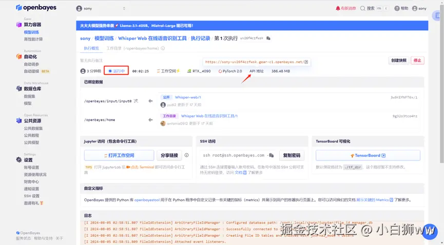Open TensorBoard button
This screenshot has width=444, height=245.
point(368,155)
